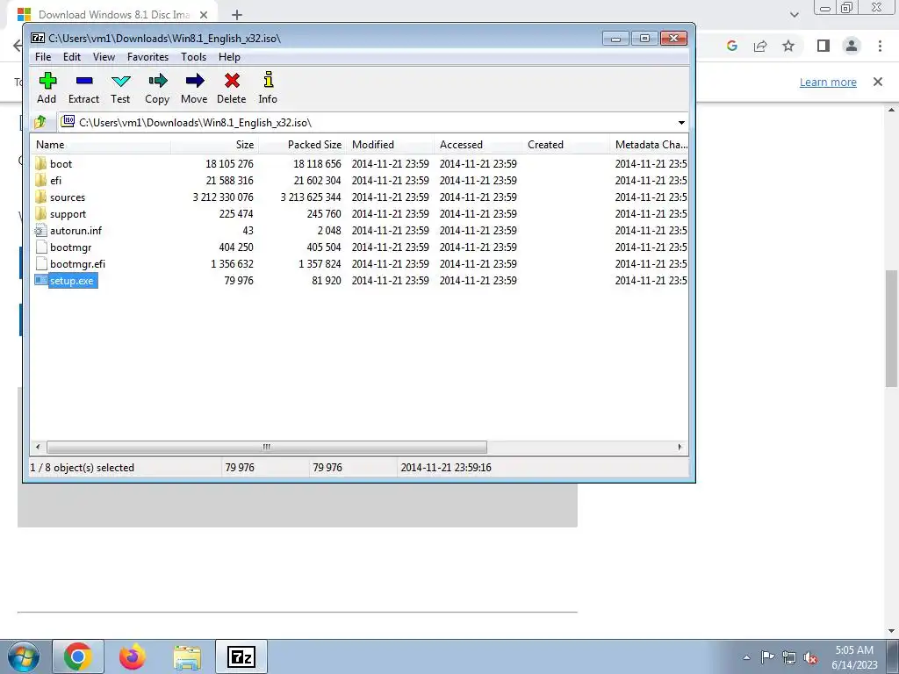Show hidden system tray icons
Viewport: 899px width, 674px height.
[746, 657]
